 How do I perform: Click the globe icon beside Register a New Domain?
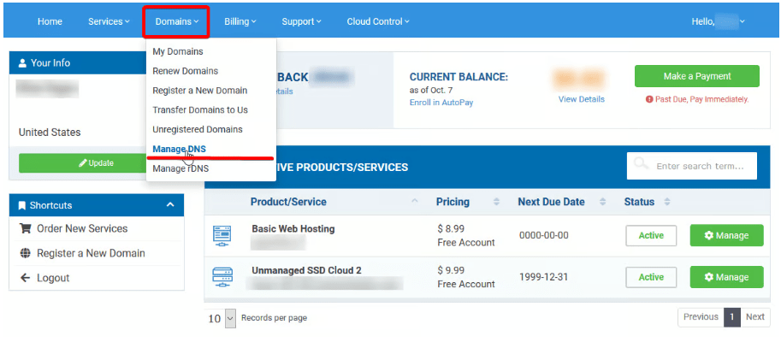click(x=26, y=254)
